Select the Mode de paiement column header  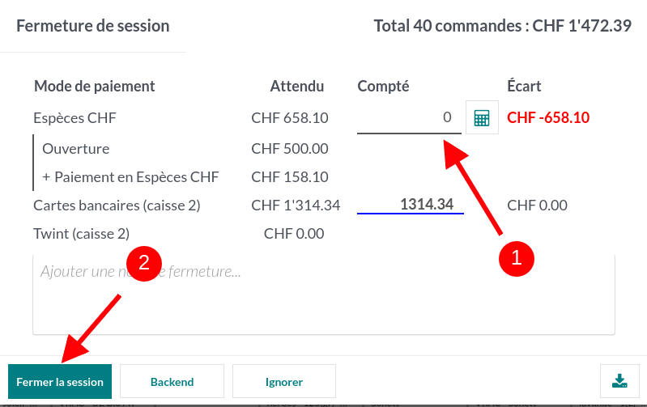click(95, 86)
